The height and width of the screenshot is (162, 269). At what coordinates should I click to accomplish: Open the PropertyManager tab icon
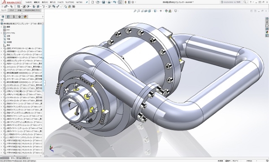tap(8, 17)
